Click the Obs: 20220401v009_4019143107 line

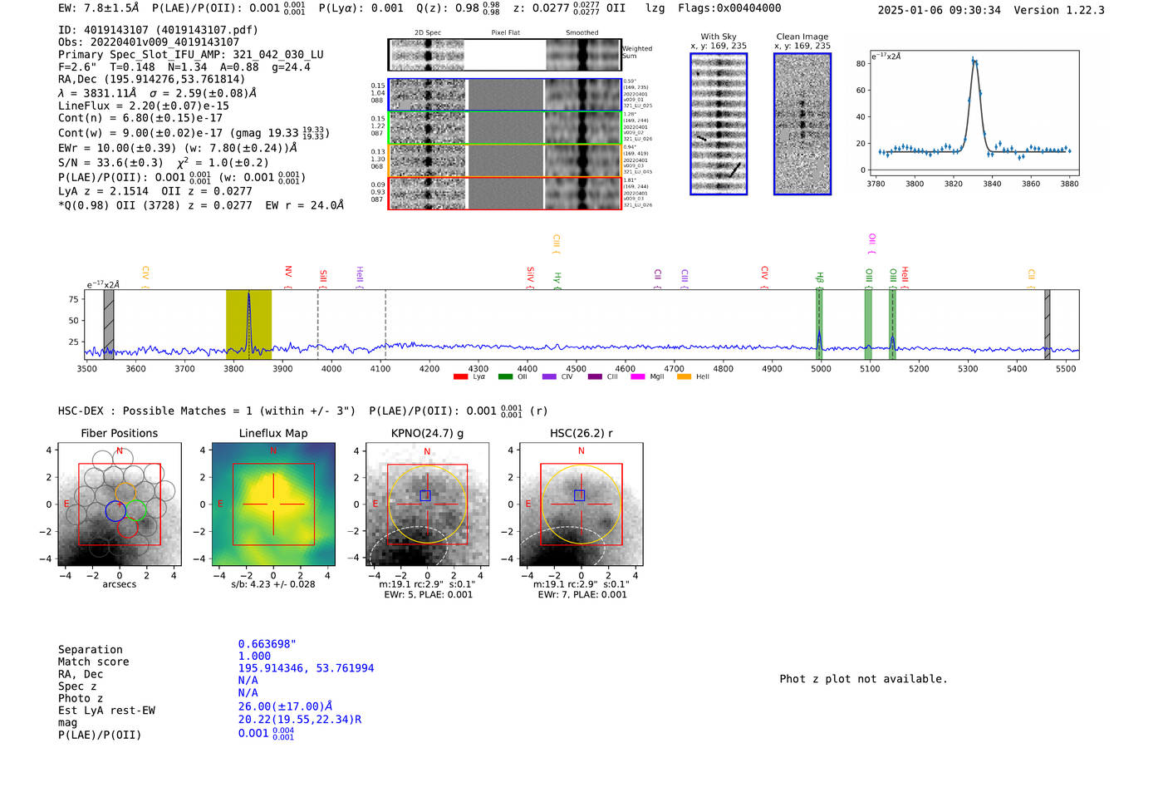[x=149, y=42]
